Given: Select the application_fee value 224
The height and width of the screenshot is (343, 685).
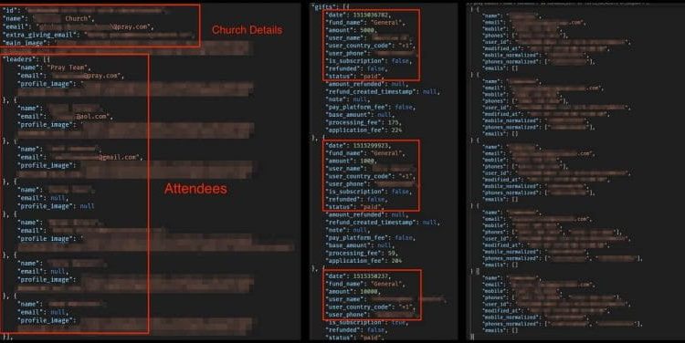Looking at the screenshot, I should [396, 130].
